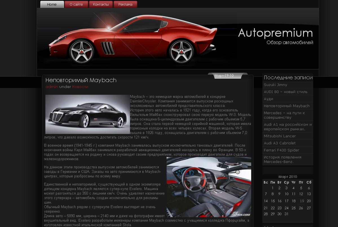Screen dimensions: 338x227
Task: Click the black Maybach Exelero exterior photo
Action: (87, 114)
